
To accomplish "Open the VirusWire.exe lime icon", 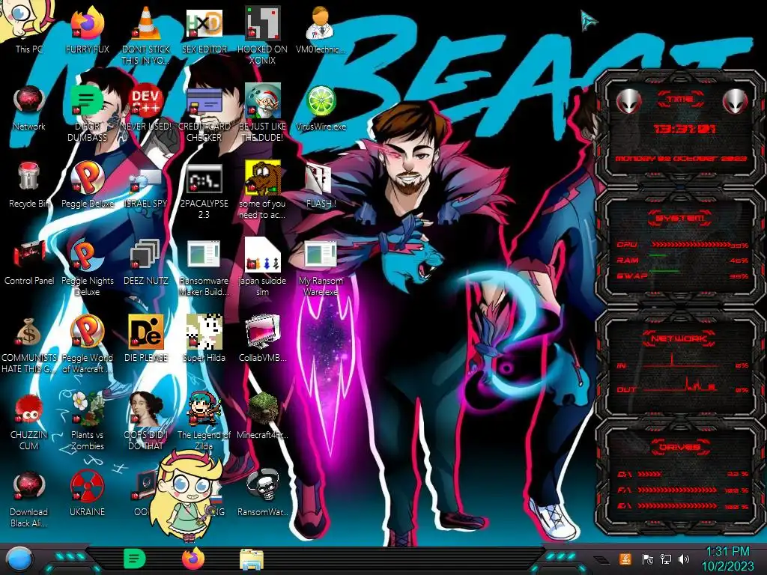I will [321, 108].
